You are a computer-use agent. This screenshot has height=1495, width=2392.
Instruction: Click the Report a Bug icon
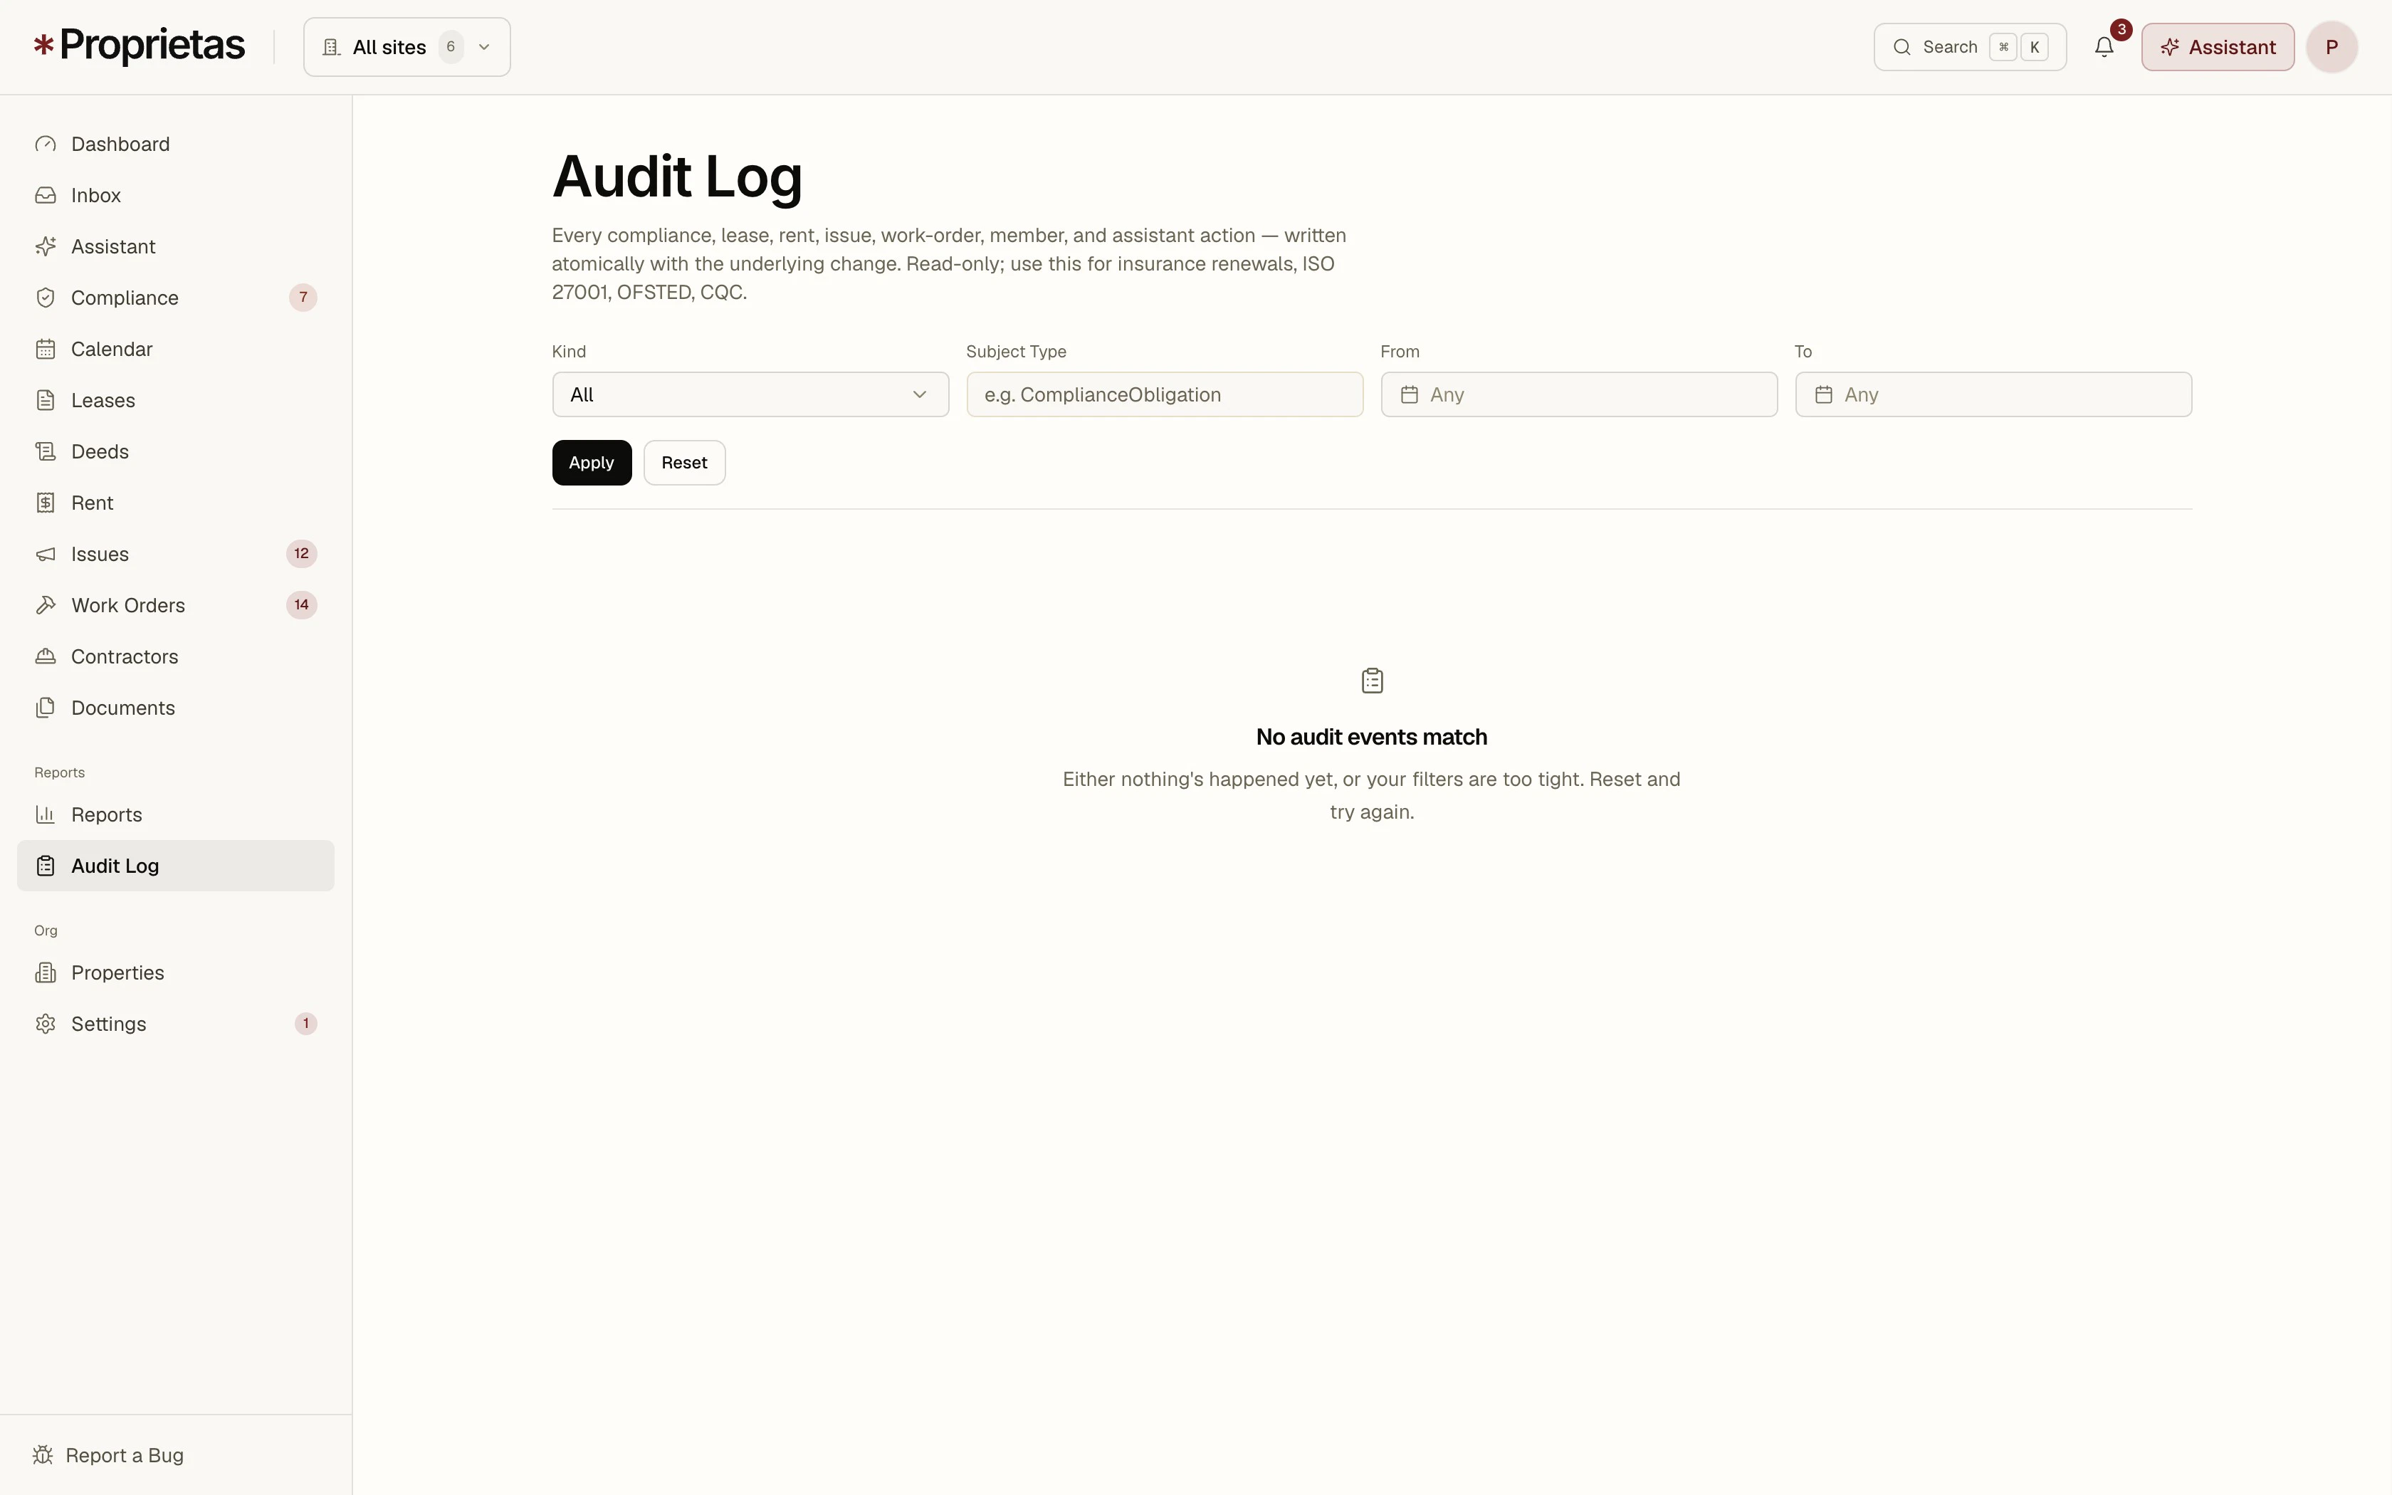pyautogui.click(x=43, y=1455)
